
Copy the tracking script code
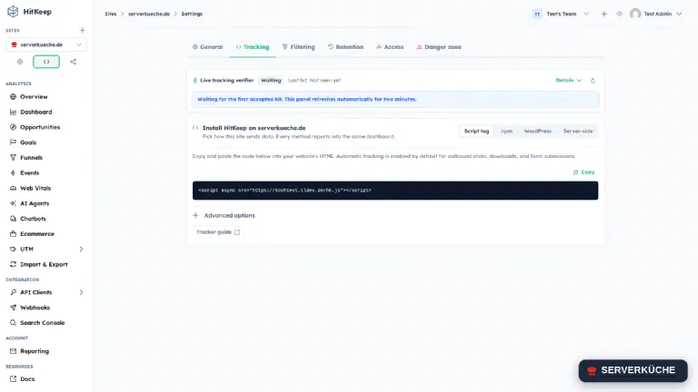[x=583, y=172]
